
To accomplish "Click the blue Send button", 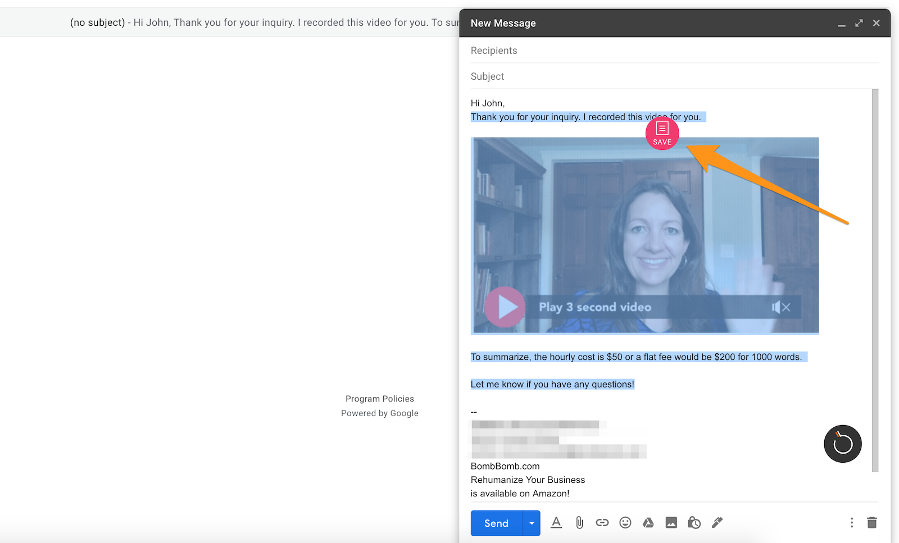I will point(496,523).
